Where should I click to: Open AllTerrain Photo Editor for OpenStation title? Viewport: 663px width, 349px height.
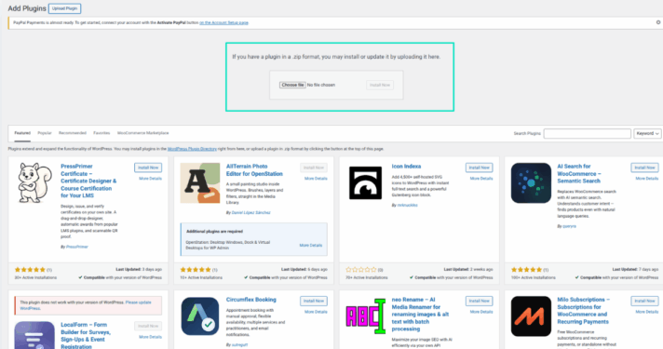[254, 170]
